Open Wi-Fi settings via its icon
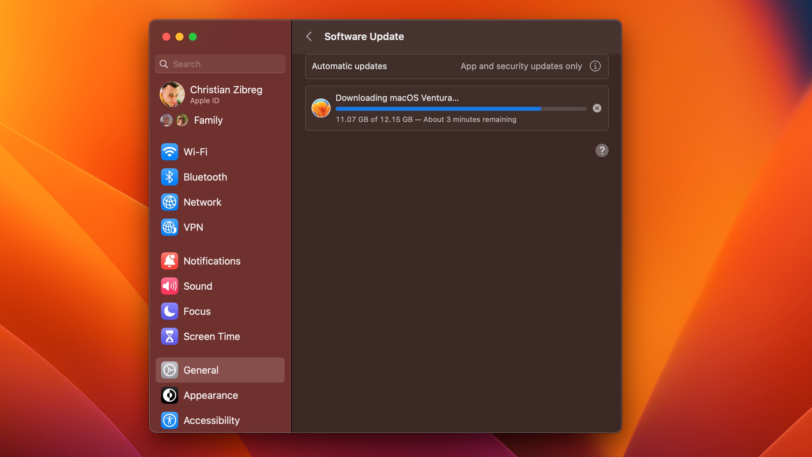The width and height of the screenshot is (812, 457). click(169, 152)
